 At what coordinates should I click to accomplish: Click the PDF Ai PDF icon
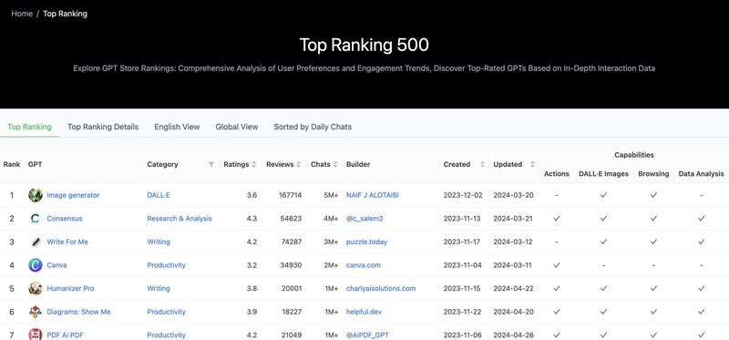point(36,335)
